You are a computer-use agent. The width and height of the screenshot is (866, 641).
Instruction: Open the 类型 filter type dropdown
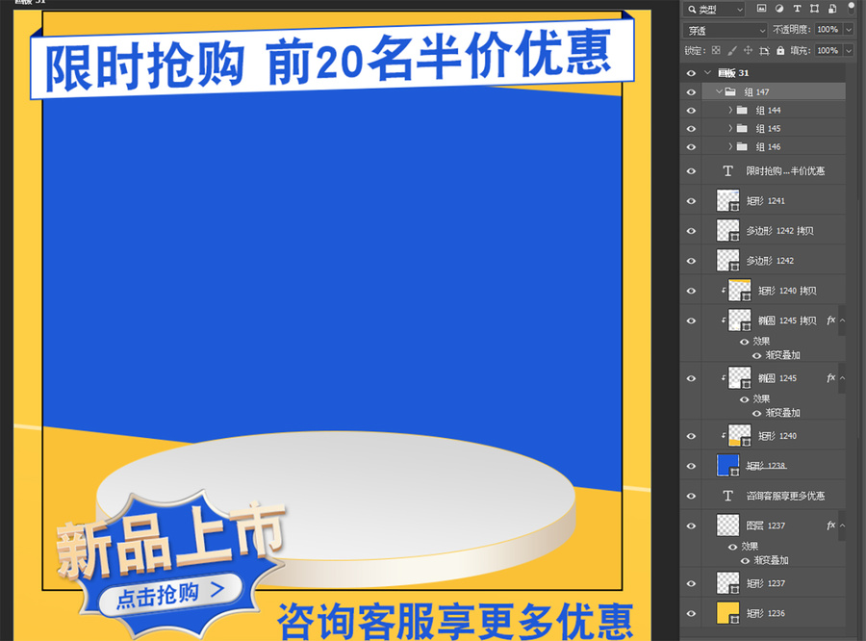tap(714, 10)
